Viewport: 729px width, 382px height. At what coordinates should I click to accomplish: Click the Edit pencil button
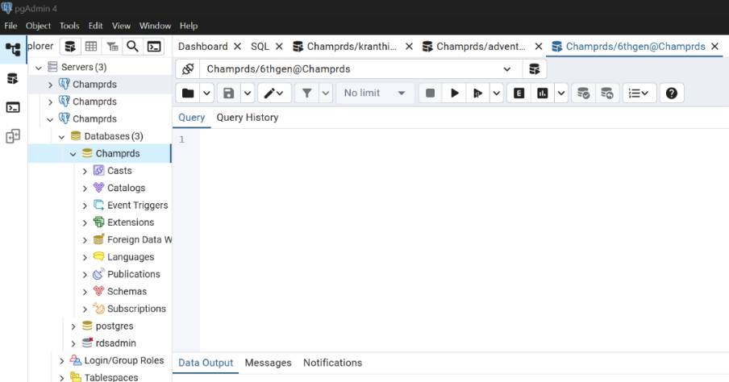click(x=274, y=93)
